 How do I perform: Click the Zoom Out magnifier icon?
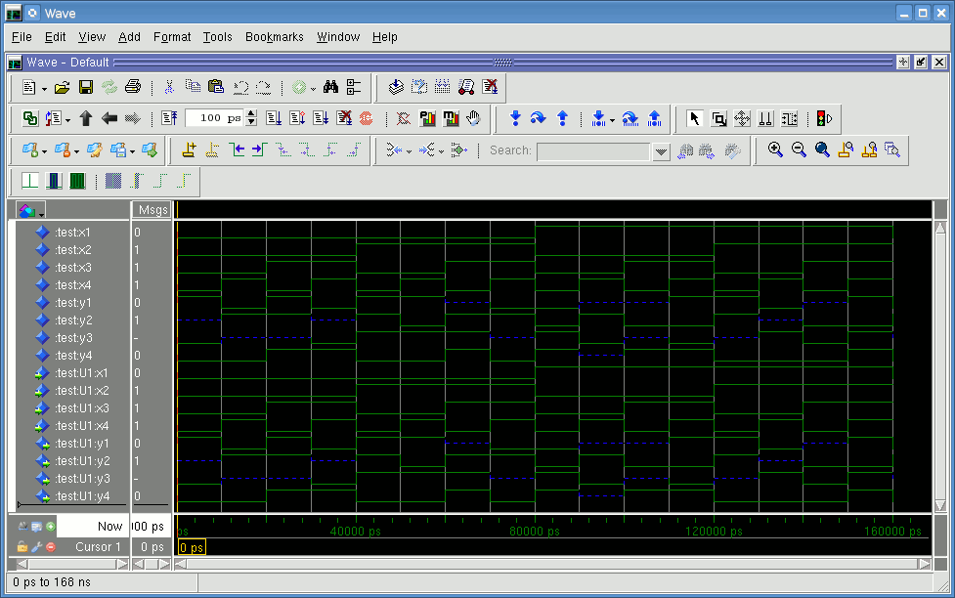coord(799,149)
